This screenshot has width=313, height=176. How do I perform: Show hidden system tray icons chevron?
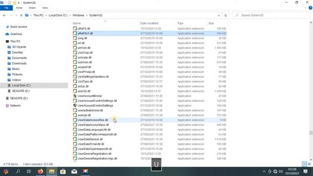pos(264,172)
